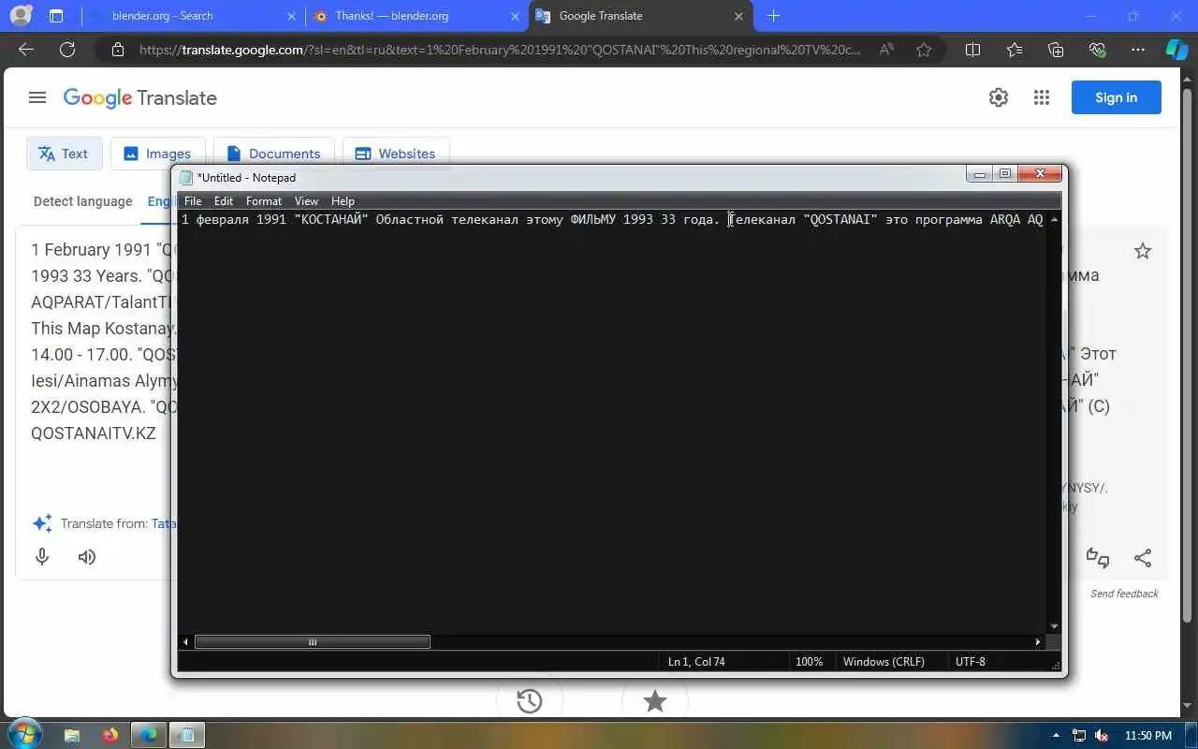
Task: Click the Notepad horizontal scrollbar thumb
Action: [313, 642]
